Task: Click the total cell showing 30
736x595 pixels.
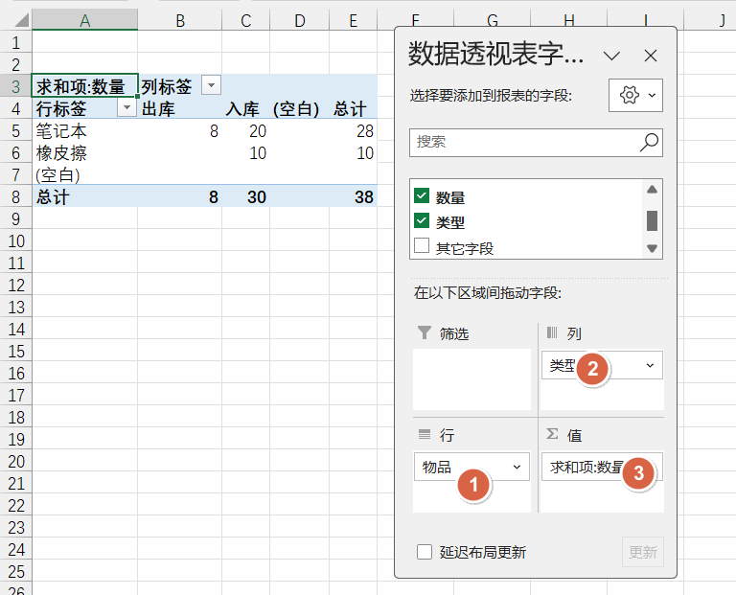Action: (x=245, y=196)
